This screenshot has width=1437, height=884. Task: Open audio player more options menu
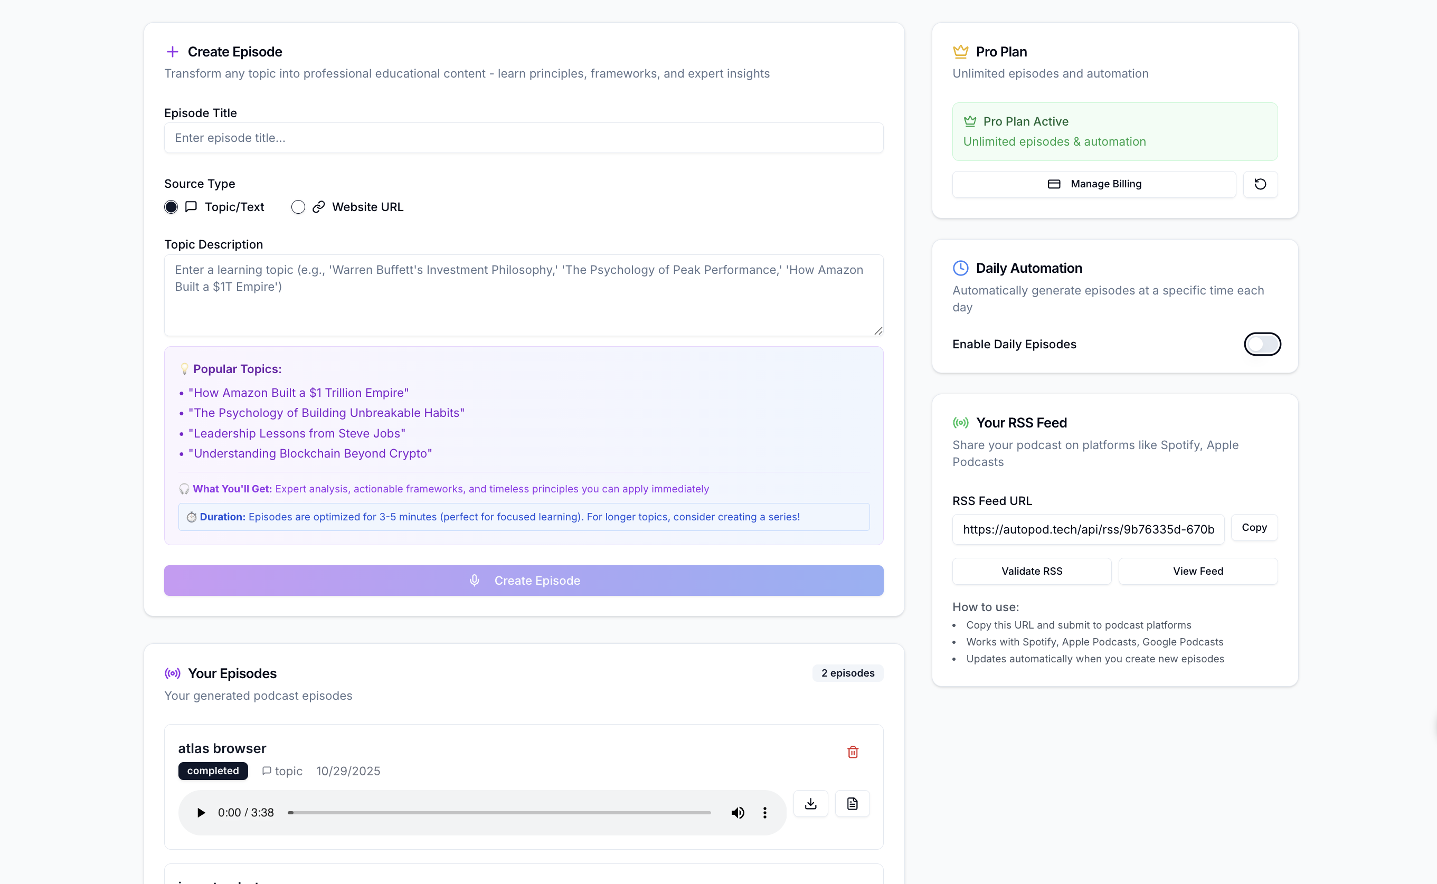764,813
